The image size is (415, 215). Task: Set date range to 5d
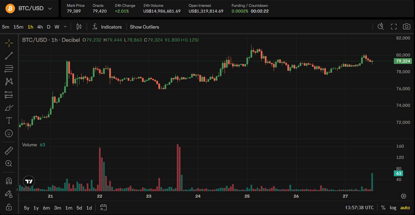(x=79, y=208)
